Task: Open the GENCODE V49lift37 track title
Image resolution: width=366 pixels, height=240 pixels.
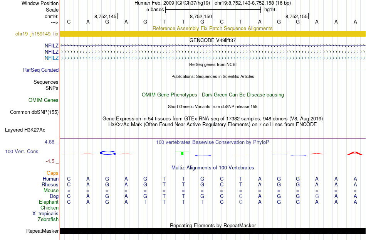Action: (212, 40)
